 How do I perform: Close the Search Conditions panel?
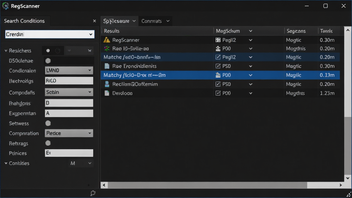(94, 21)
